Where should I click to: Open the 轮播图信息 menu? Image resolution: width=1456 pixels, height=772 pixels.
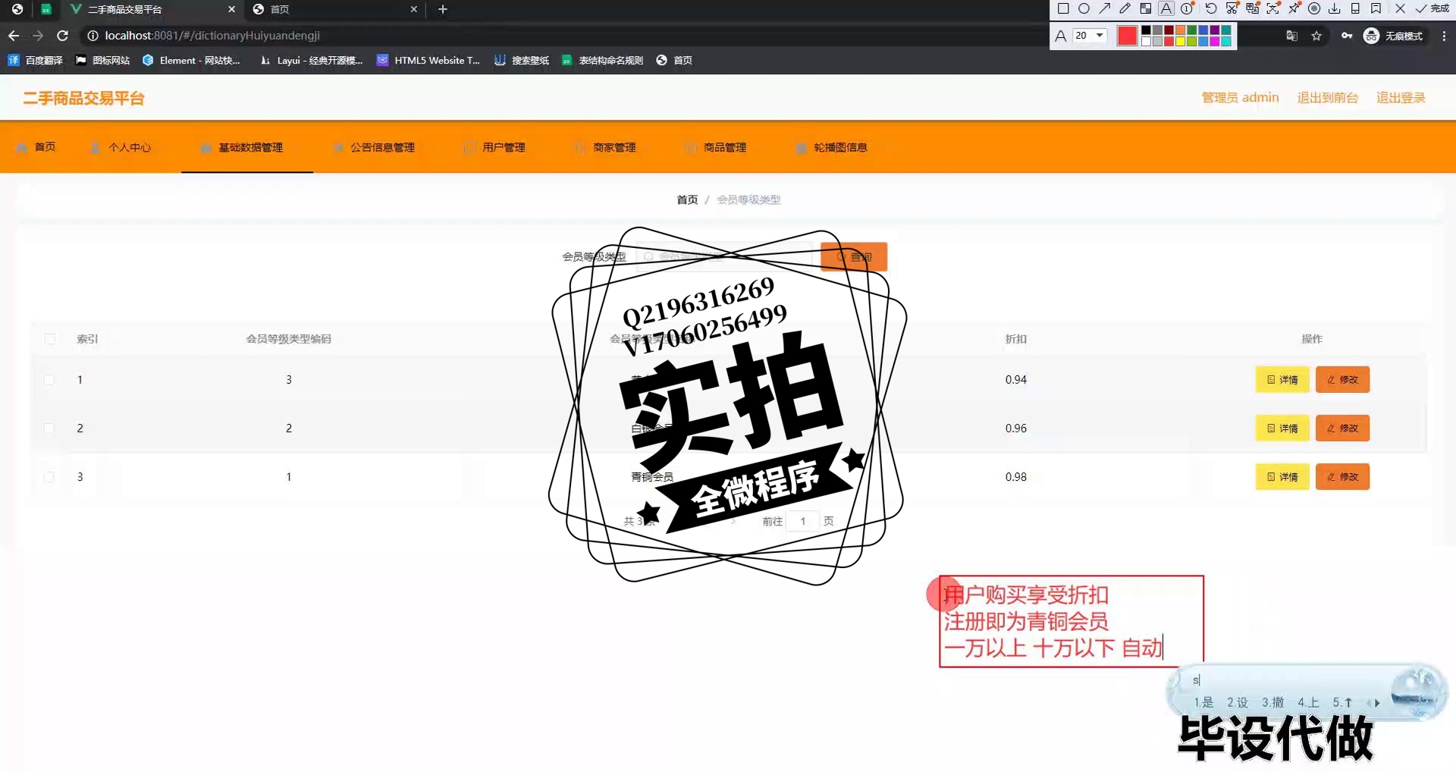point(832,147)
